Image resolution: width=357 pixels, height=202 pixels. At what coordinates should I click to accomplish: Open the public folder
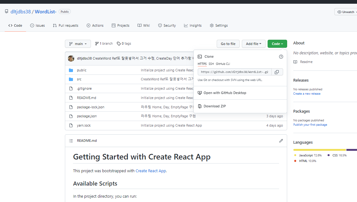(x=82, y=70)
